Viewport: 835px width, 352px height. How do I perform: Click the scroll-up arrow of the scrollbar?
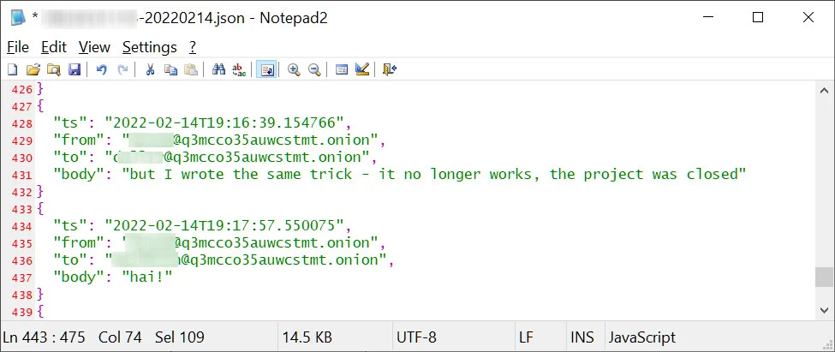click(x=825, y=91)
